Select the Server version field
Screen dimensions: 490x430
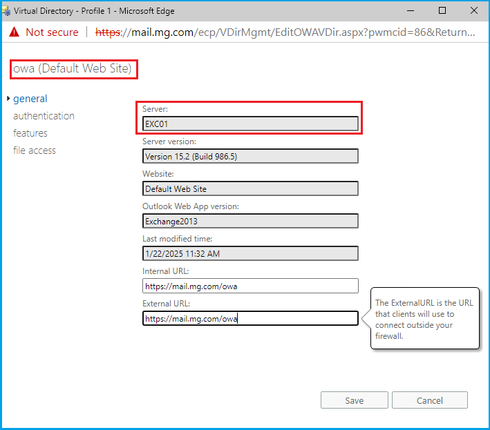pos(250,156)
